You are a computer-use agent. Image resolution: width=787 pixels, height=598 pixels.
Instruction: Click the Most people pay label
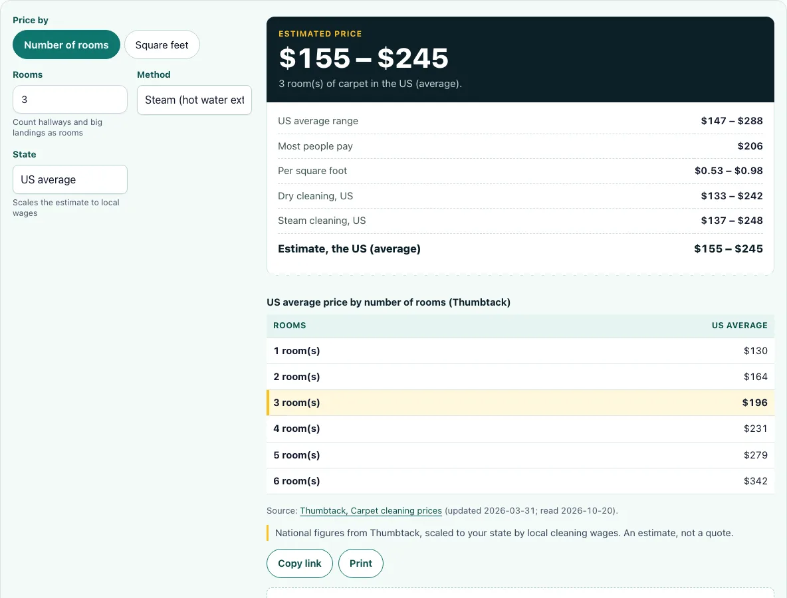coord(315,146)
